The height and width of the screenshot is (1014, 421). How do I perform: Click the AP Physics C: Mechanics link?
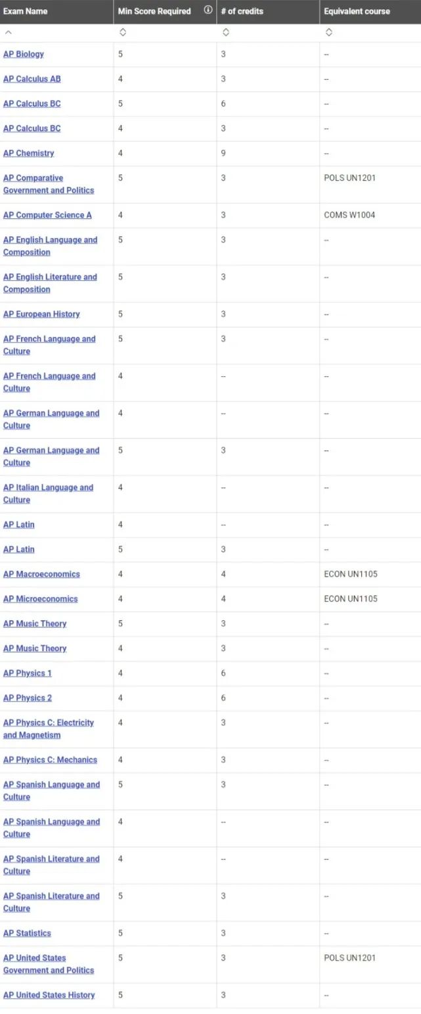pos(50,760)
